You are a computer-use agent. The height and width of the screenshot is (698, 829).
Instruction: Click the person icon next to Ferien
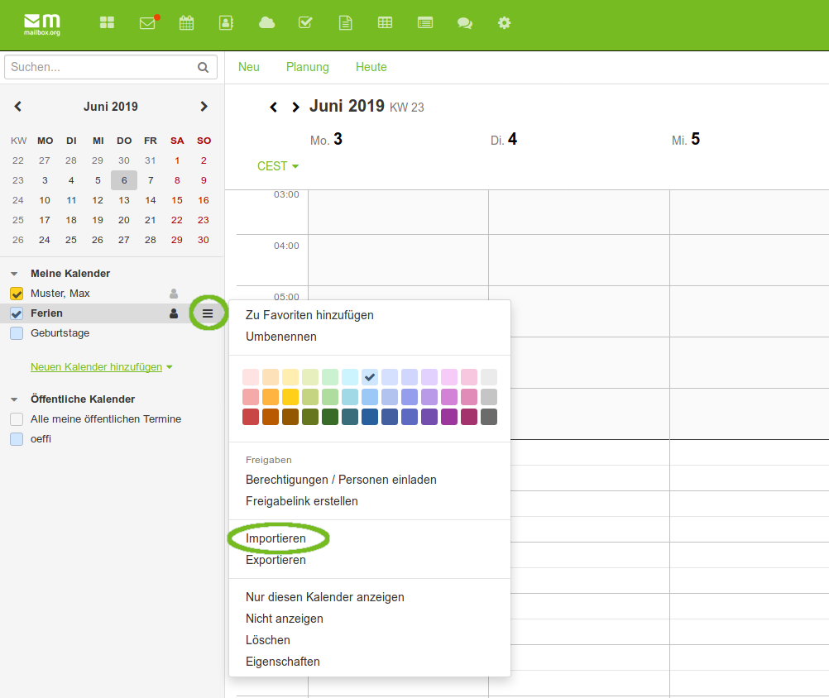(174, 313)
